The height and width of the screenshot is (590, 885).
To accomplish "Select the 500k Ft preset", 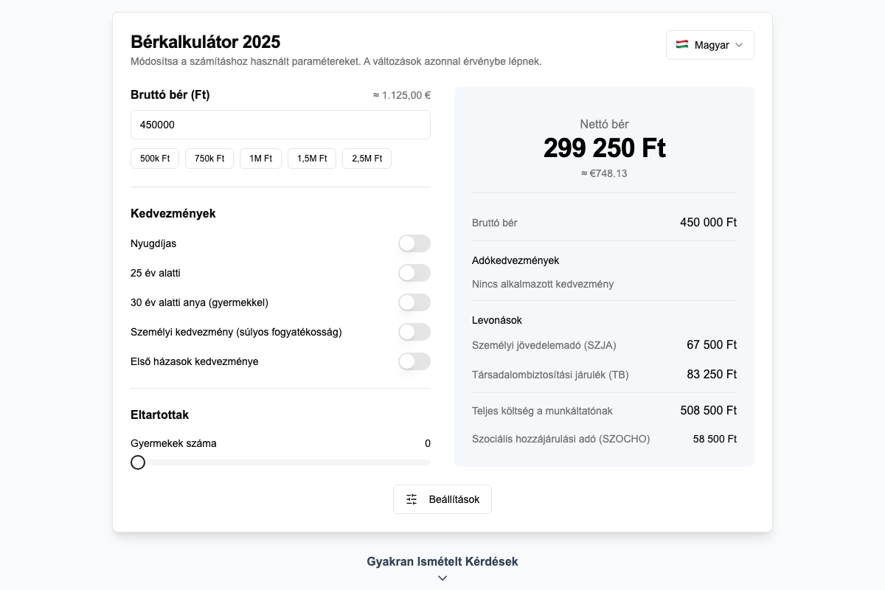I will pyautogui.click(x=155, y=158).
